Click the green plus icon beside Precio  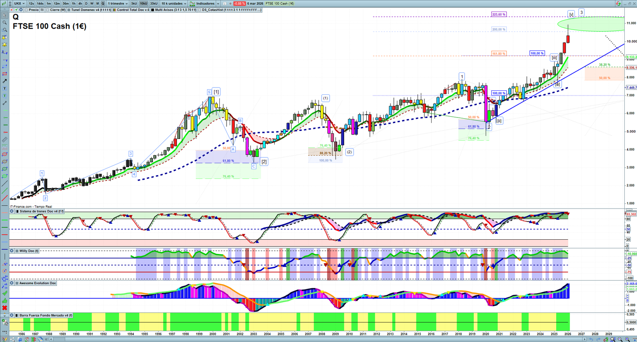pyautogui.click(x=16, y=10)
